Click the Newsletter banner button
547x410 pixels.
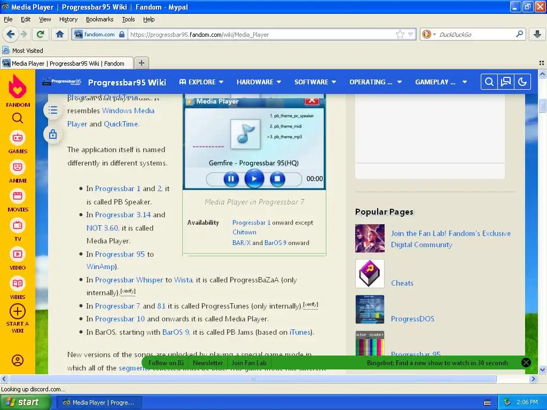[208, 362]
